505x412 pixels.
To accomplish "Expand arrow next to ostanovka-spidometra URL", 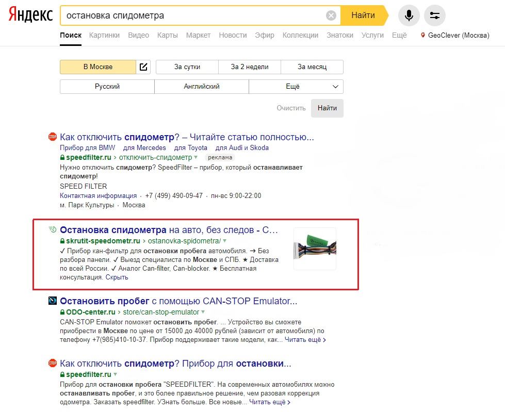I will (224, 241).
